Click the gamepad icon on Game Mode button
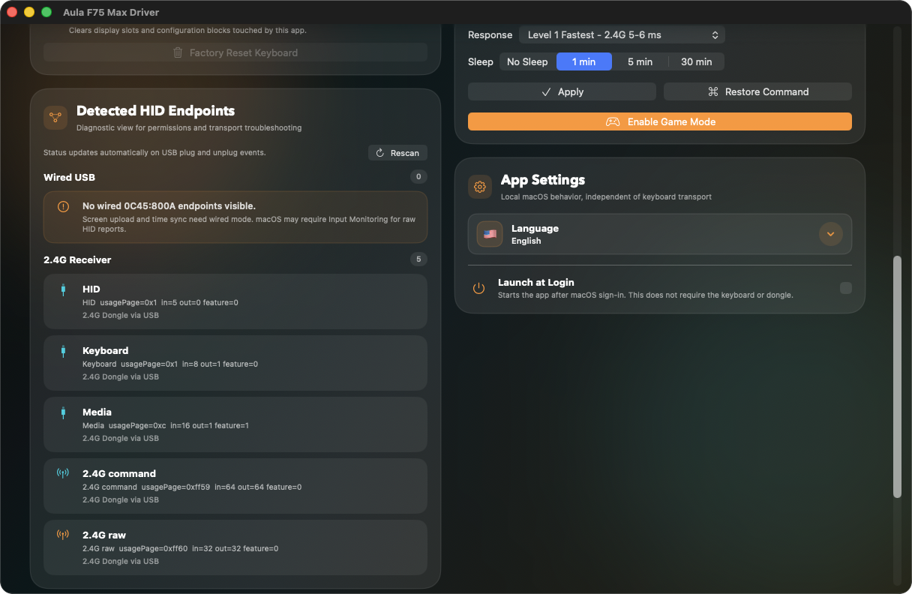The height and width of the screenshot is (594, 912). coord(613,121)
